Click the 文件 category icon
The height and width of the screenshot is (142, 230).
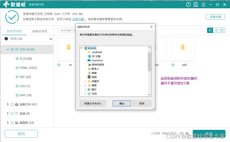(x=16, y=49)
